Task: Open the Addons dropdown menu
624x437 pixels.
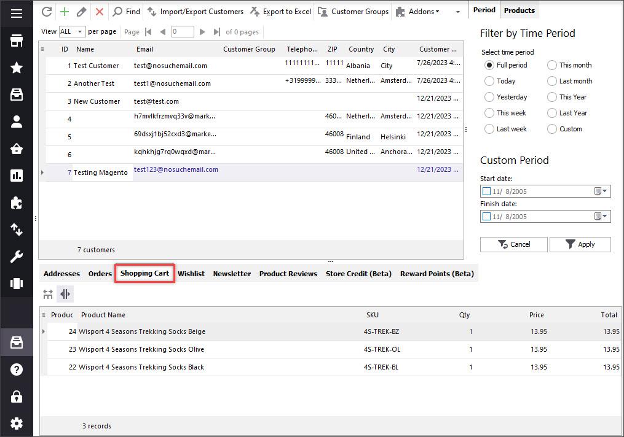Action: [x=418, y=11]
